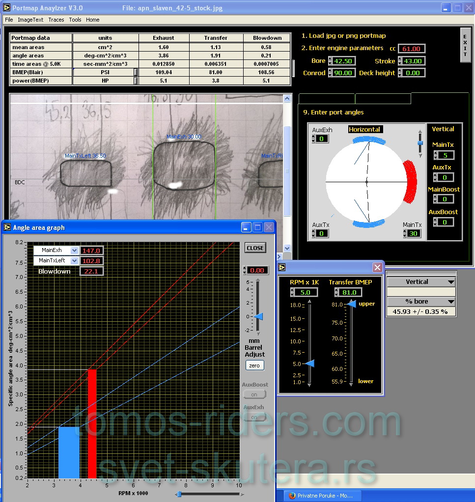Viewport: 475px width, 502px height.
Task: Click the Stroke stepper arrows
Action: coord(399,61)
